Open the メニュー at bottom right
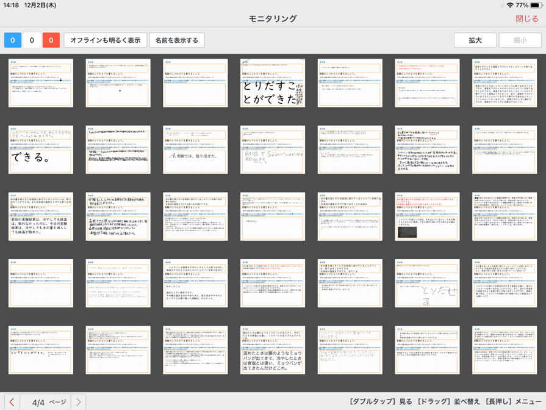This screenshot has height=410, width=546. 528,401
